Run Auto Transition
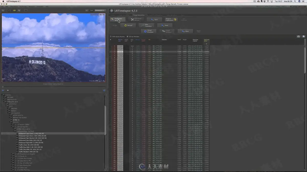 click(x=146, y=25)
